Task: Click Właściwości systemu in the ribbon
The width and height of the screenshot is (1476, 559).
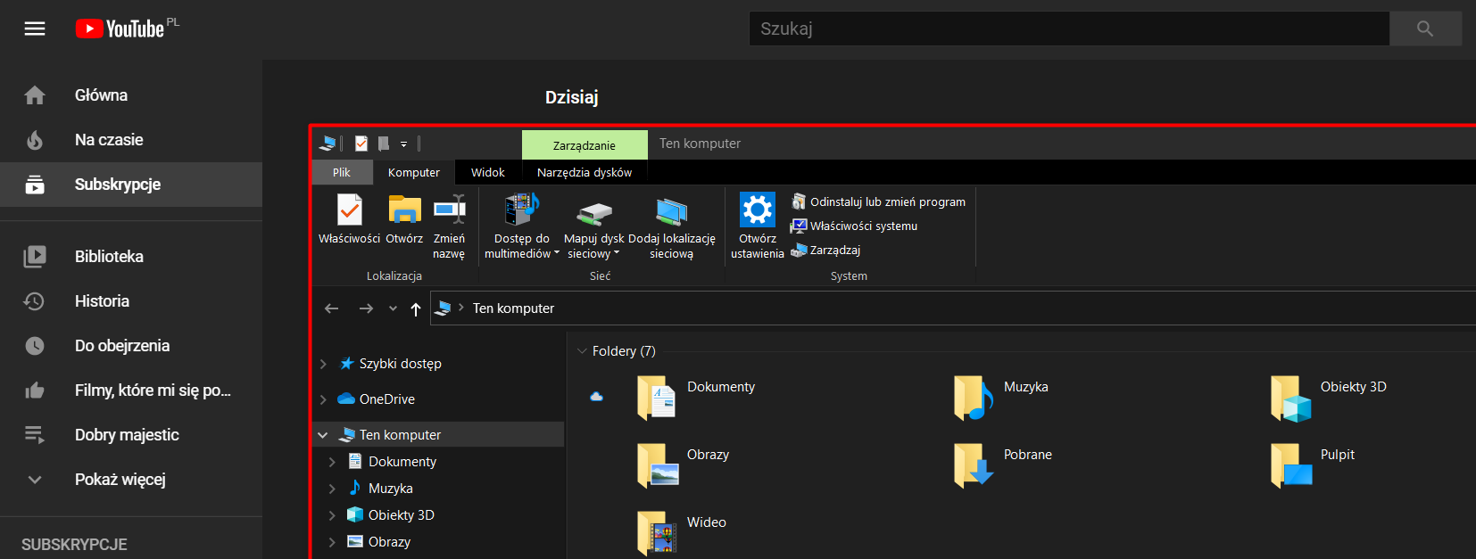Action: (854, 226)
